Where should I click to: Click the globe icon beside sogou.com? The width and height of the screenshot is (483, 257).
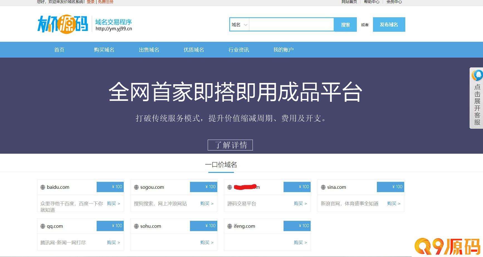(136, 187)
